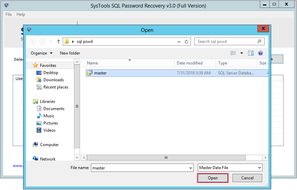The height and width of the screenshot is (190, 297).
Task: Expand the File name dropdown arrow
Action: [191, 168]
